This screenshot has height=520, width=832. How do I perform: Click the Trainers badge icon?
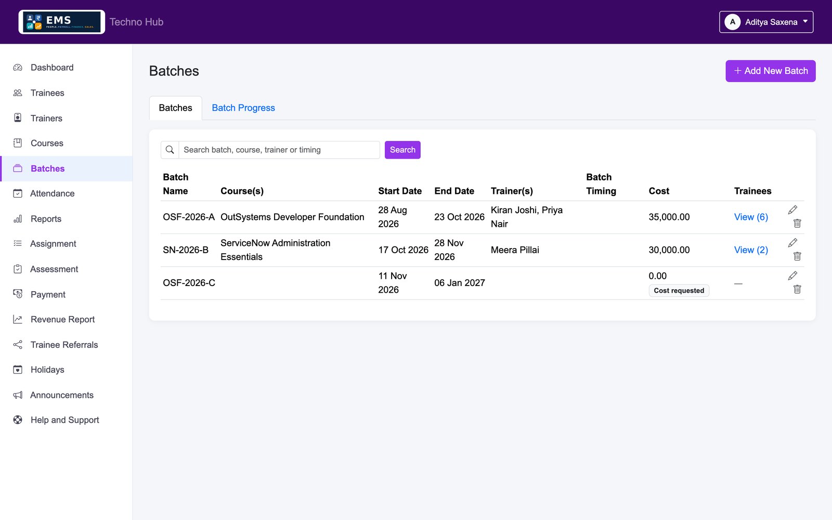coord(18,118)
